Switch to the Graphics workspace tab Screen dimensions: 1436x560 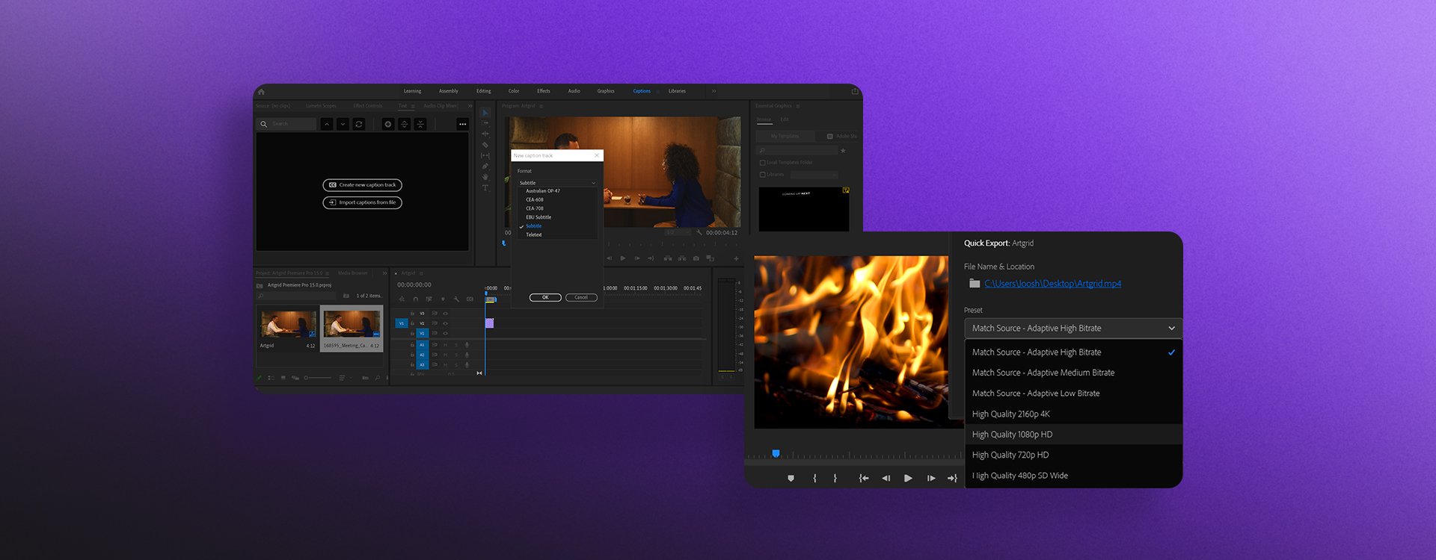tap(605, 91)
